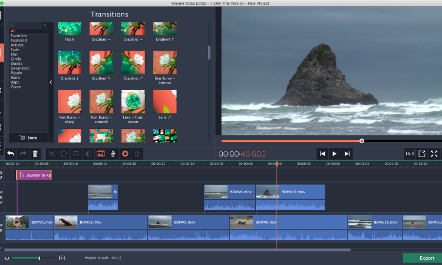The image size is (442, 265).
Task: Select the Split scissors tool
Action: click(x=52, y=154)
